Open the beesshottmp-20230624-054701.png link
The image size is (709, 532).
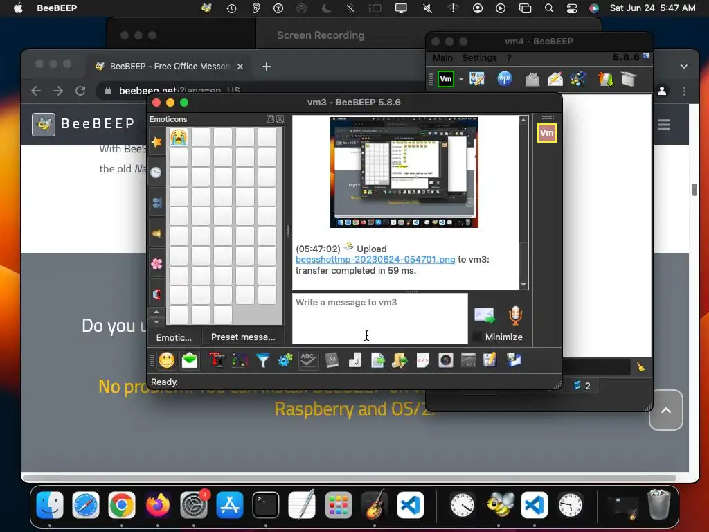tap(375, 260)
